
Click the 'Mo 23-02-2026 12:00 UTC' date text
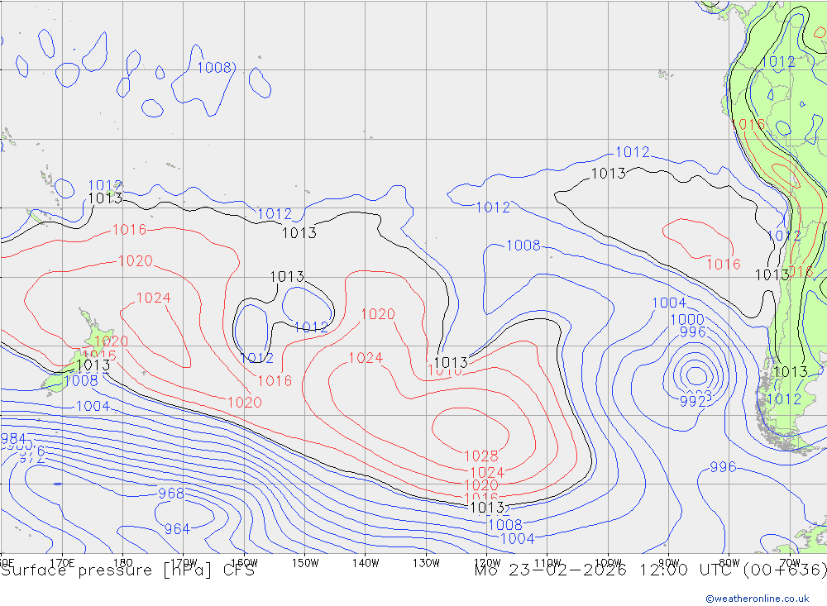605,570
